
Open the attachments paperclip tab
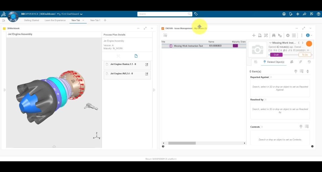pyautogui.click(x=301, y=62)
